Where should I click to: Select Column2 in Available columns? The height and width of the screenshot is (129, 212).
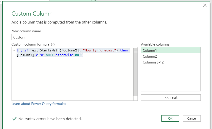point(171,56)
